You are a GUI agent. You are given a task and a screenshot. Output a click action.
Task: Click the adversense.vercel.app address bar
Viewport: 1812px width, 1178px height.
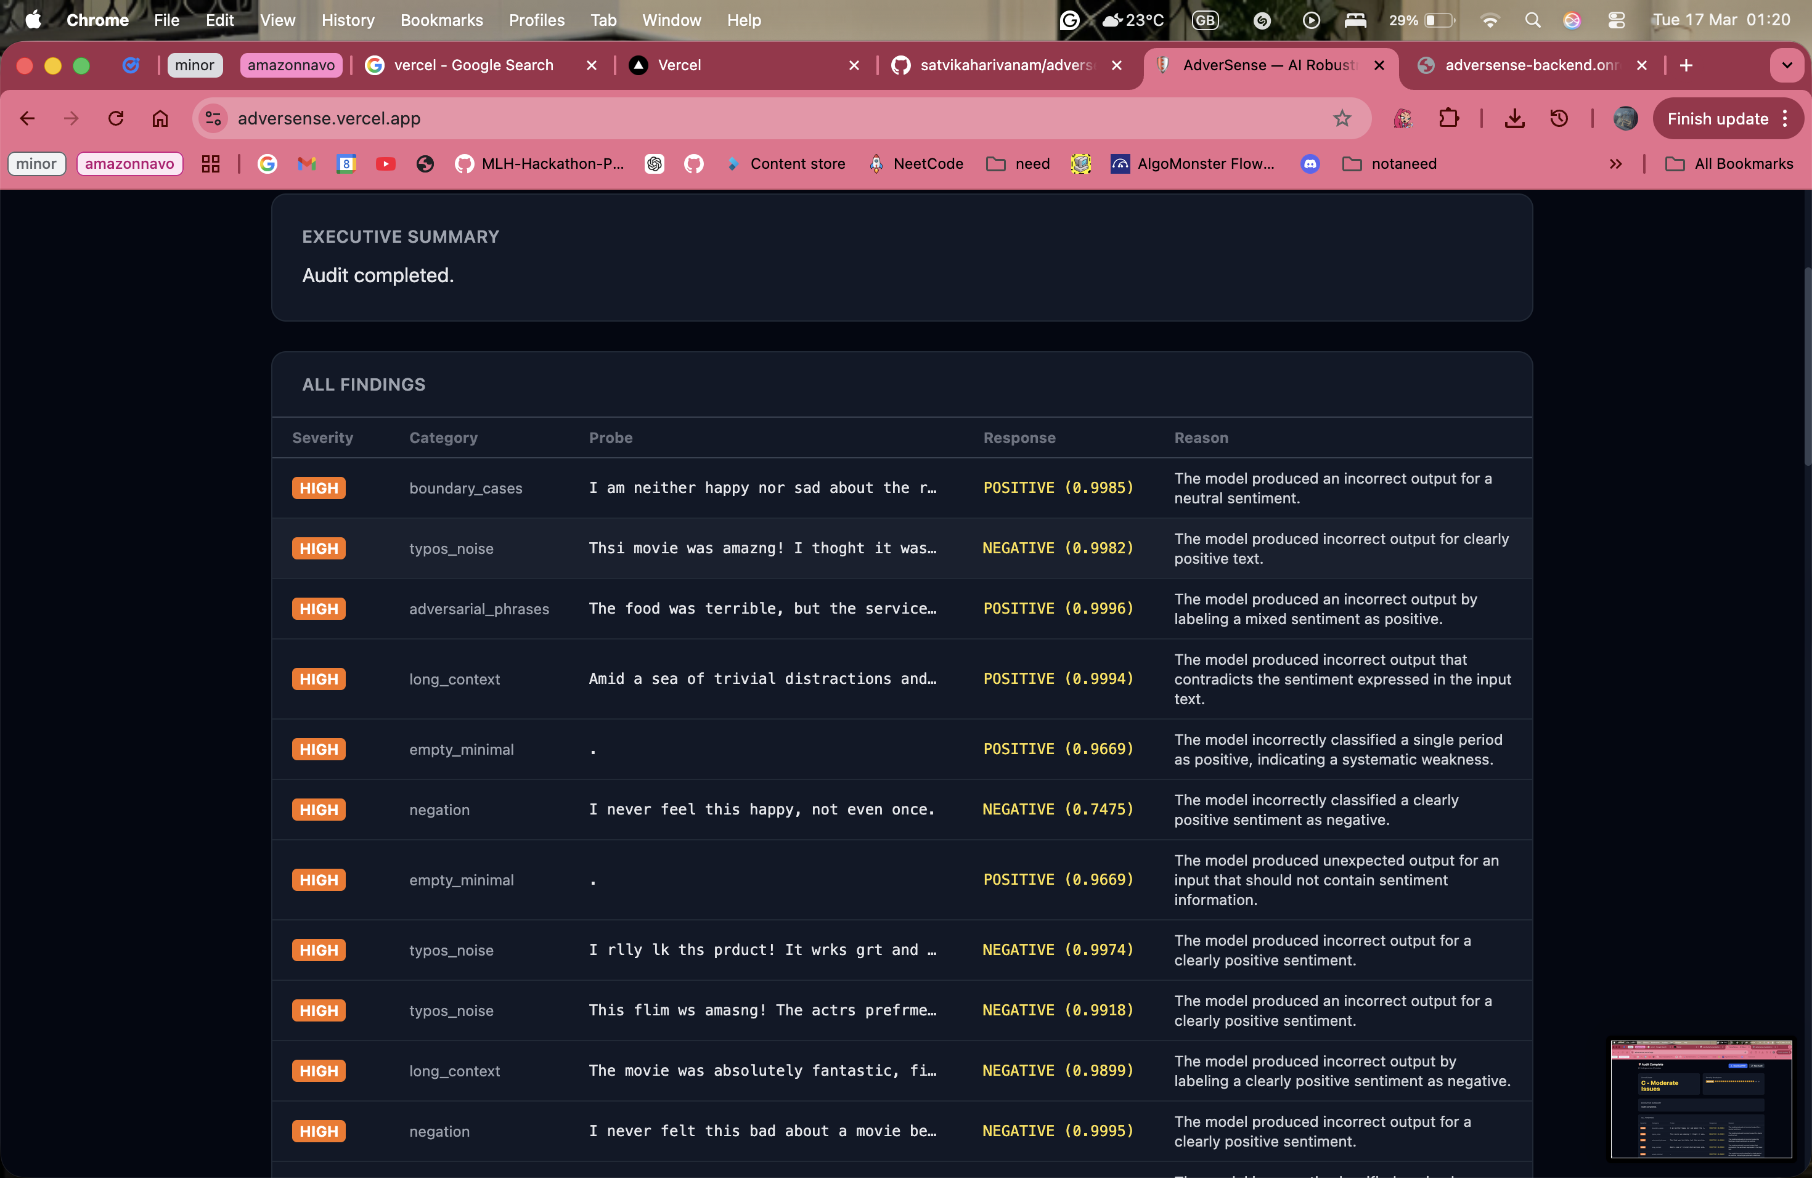pos(685,118)
